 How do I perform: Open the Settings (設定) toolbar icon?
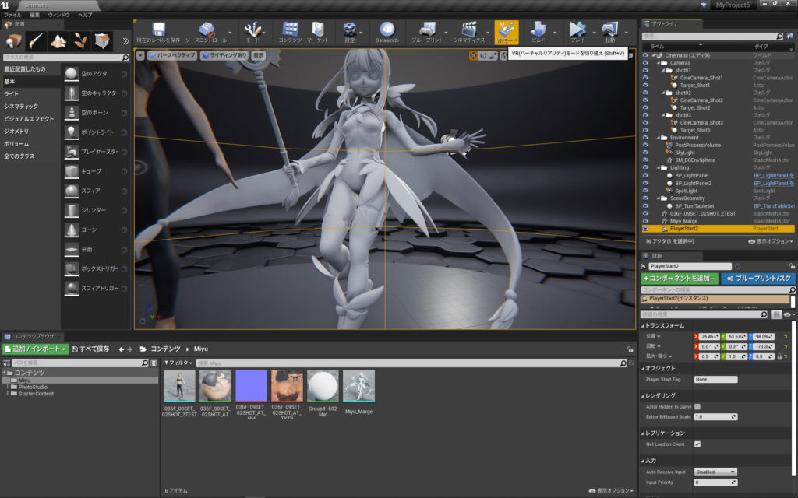(350, 30)
